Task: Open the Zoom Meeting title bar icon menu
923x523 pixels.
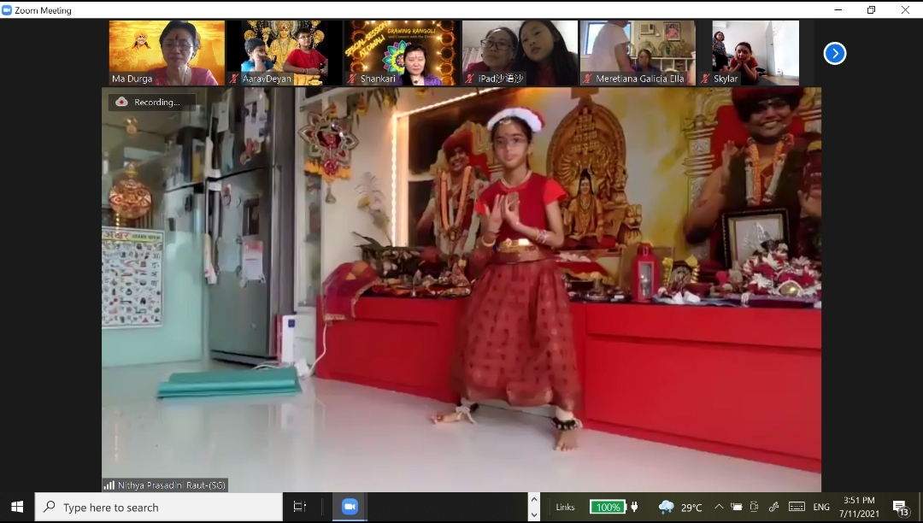Action: [8, 10]
